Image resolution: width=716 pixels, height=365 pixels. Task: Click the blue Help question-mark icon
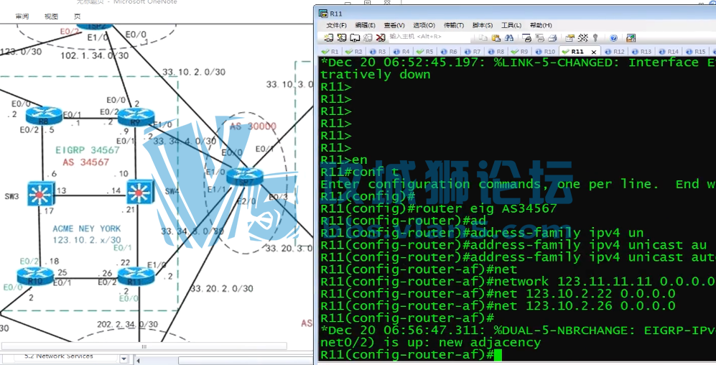point(614,38)
